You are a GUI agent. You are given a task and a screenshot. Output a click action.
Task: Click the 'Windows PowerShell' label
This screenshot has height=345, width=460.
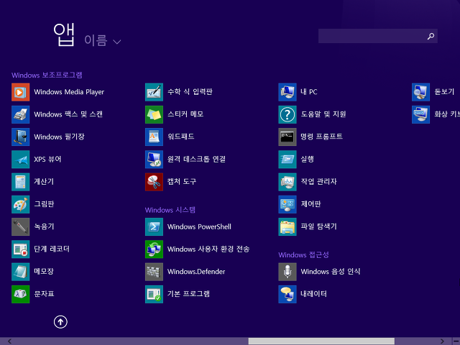(199, 227)
